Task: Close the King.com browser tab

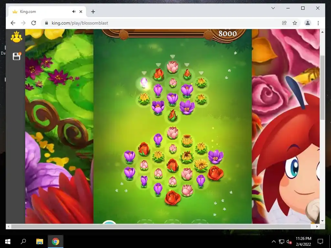Action: (80, 12)
